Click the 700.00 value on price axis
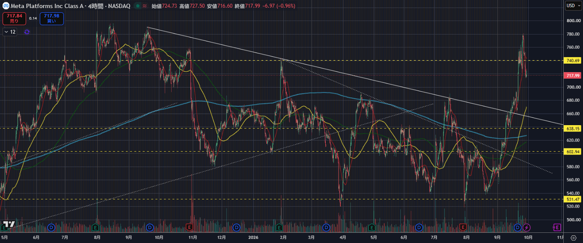This screenshot has width=583, height=243. pyautogui.click(x=573, y=87)
